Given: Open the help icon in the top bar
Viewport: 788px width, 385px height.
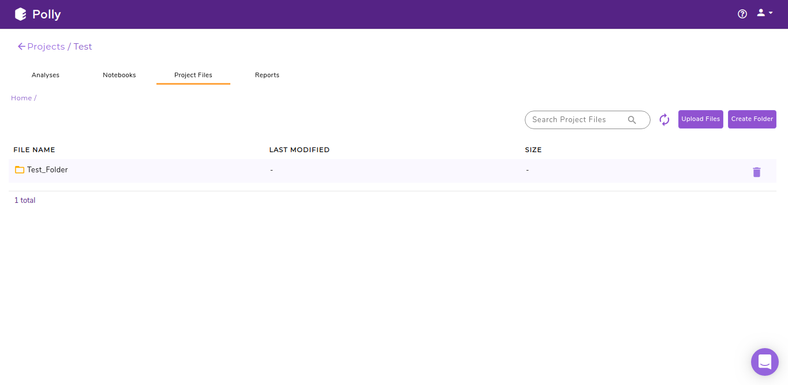Looking at the screenshot, I should click(x=742, y=13).
